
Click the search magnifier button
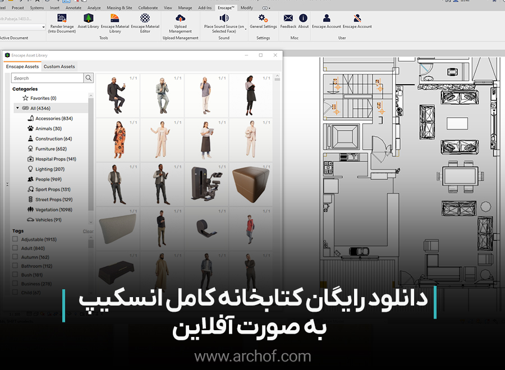coord(89,78)
